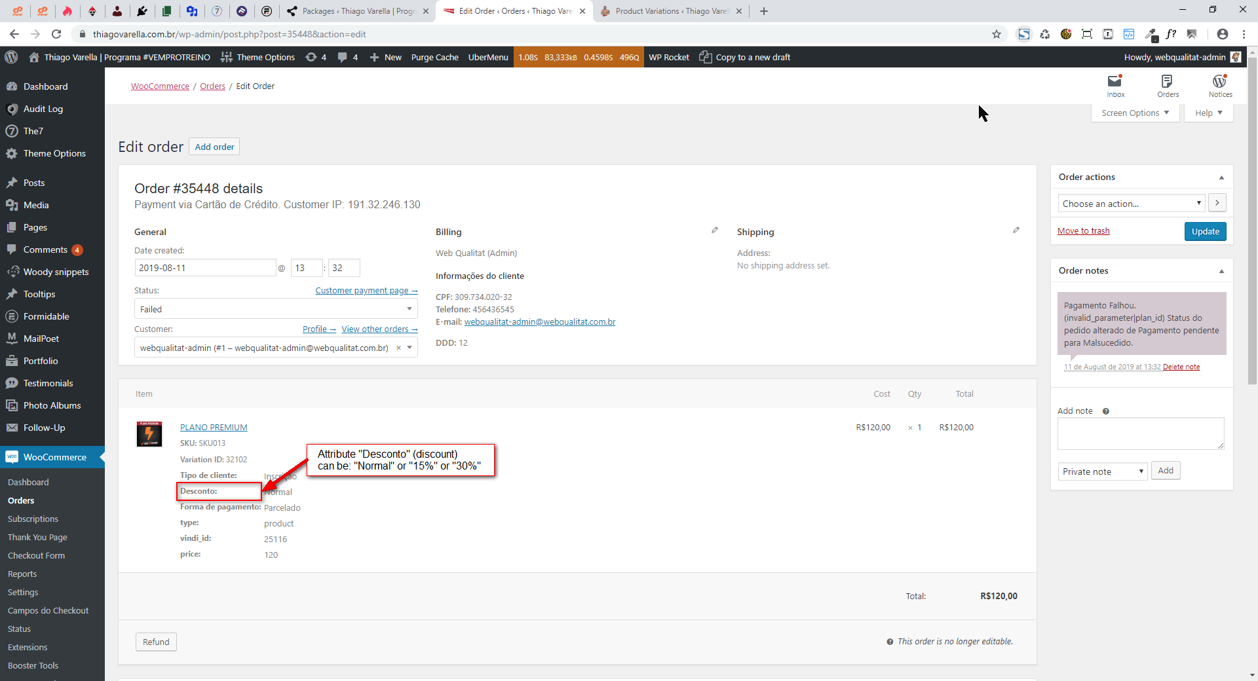The image size is (1258, 681).
Task: Click the billing email address link
Action: tap(540, 322)
